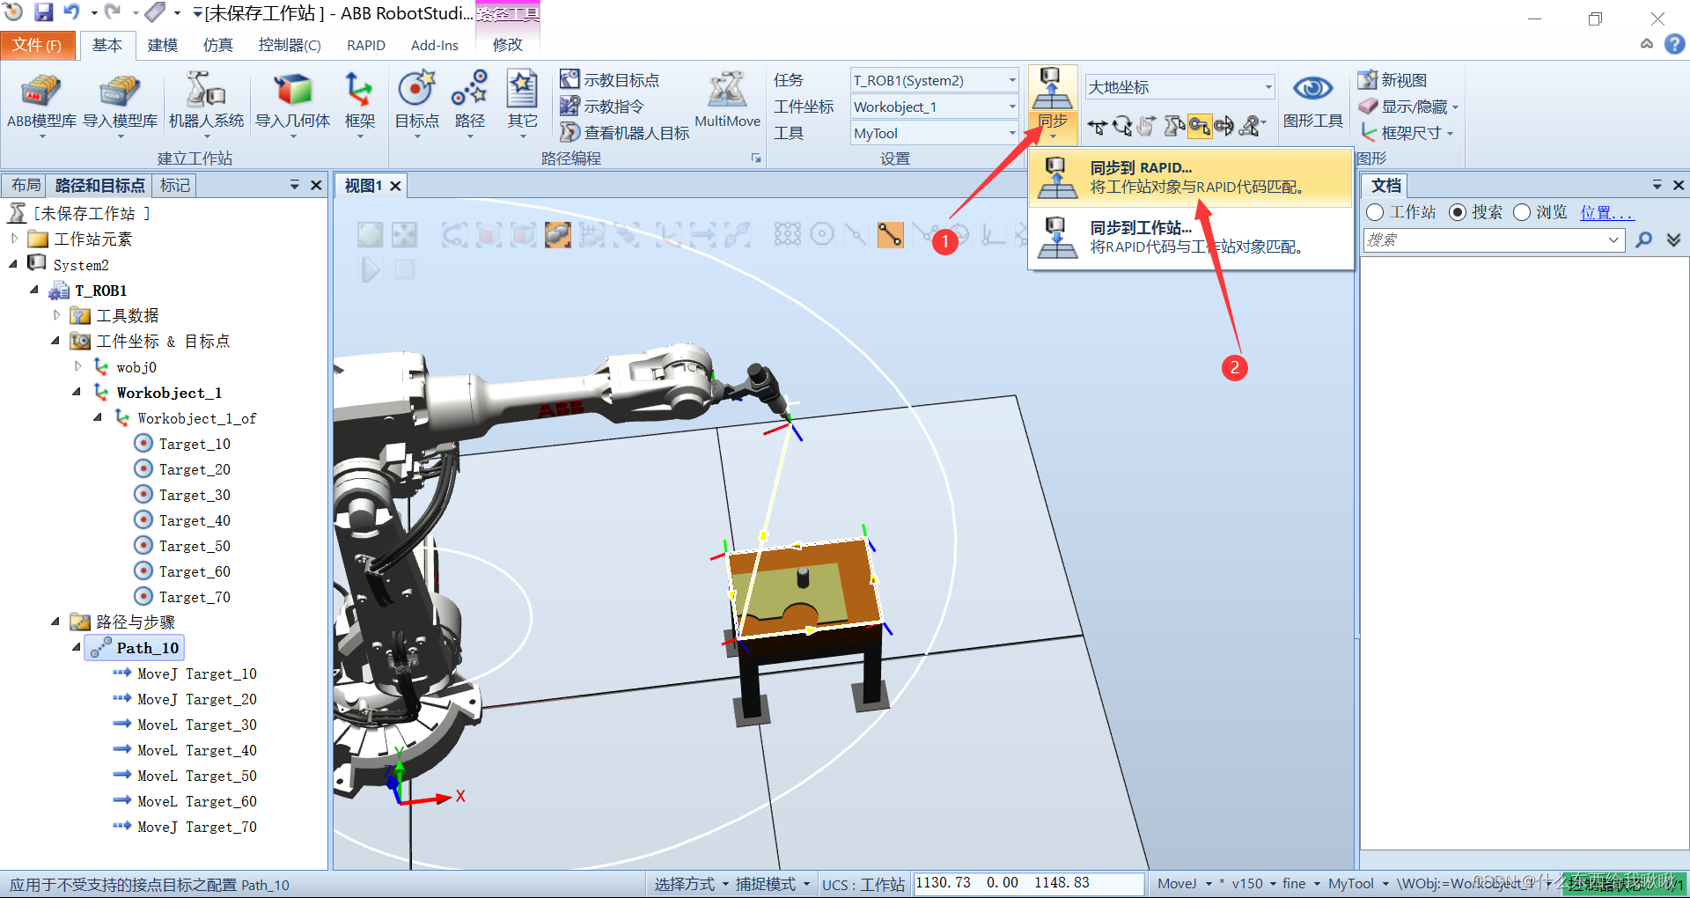Toggle snap center mode in view toolbar

pos(821,234)
